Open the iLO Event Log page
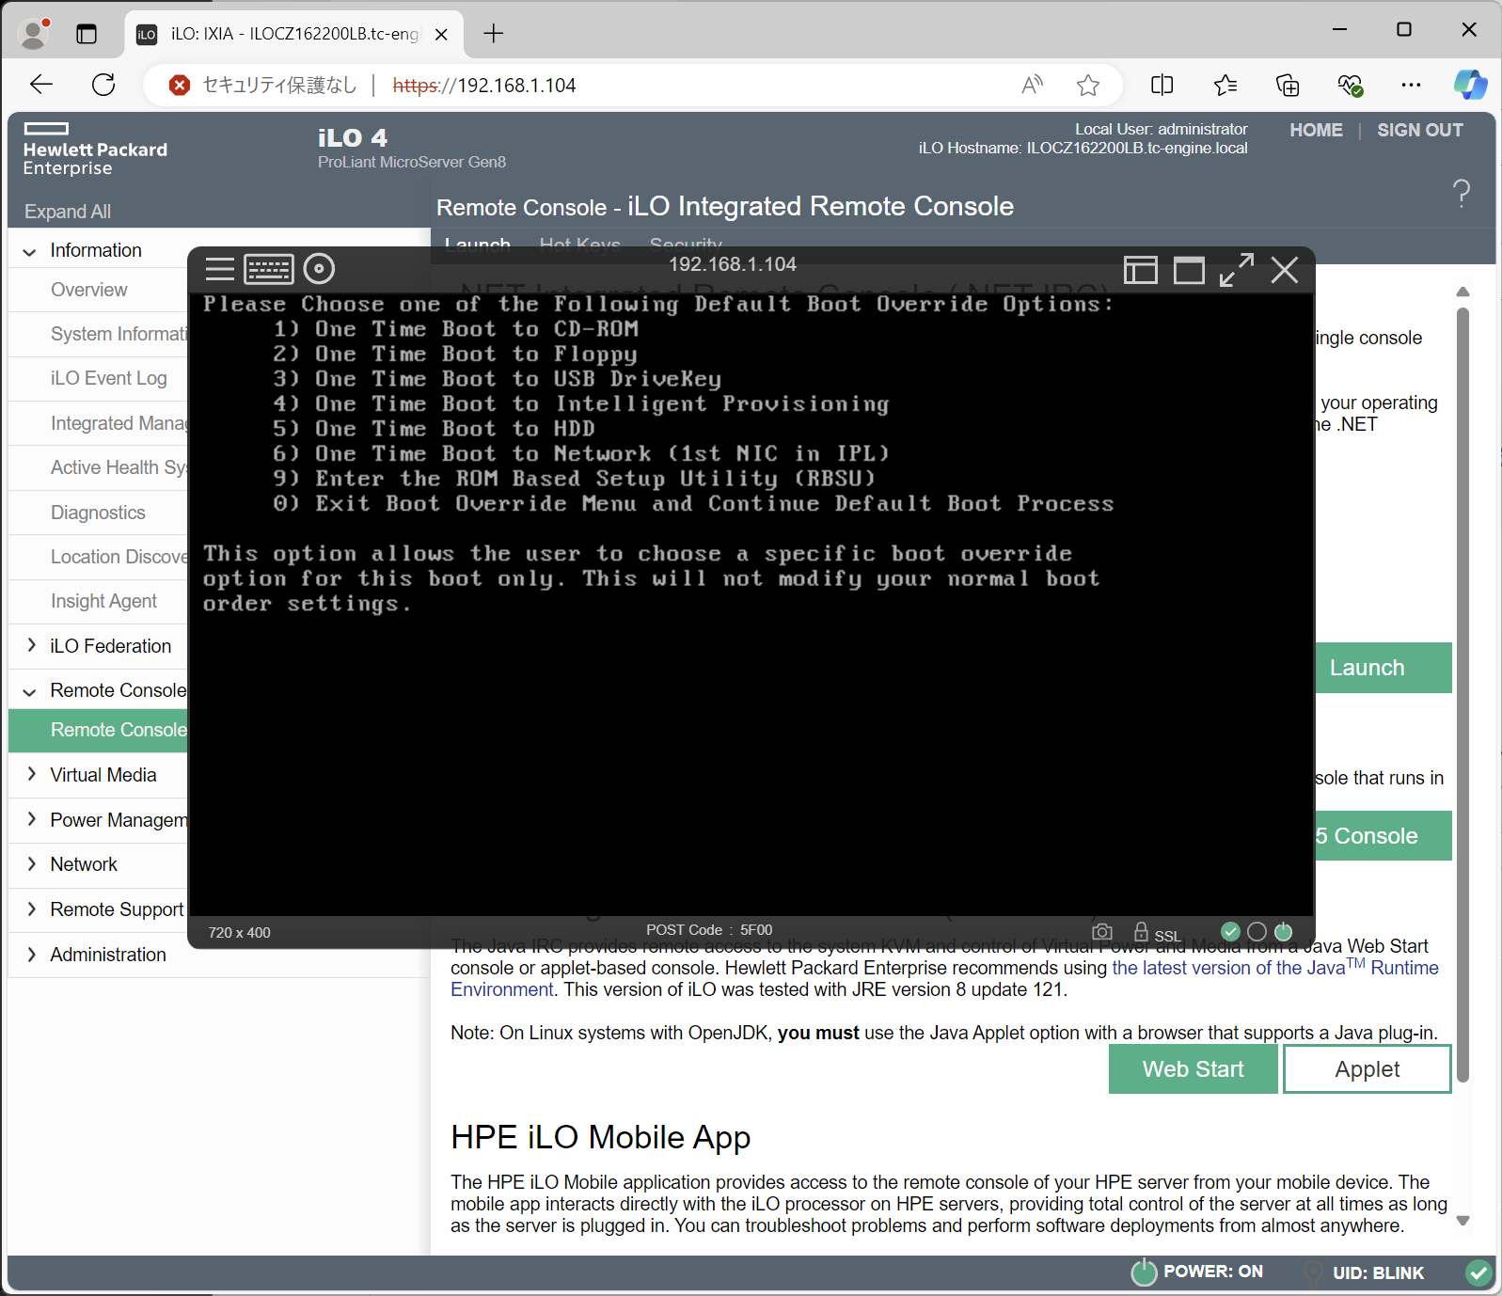The image size is (1502, 1296). pos(109,378)
